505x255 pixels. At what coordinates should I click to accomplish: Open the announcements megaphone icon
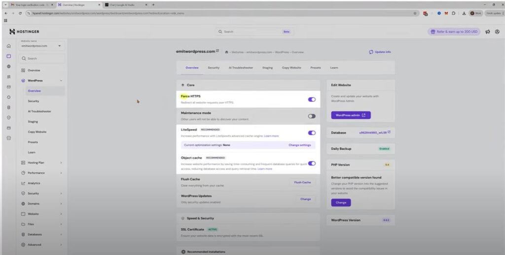tap(488, 32)
